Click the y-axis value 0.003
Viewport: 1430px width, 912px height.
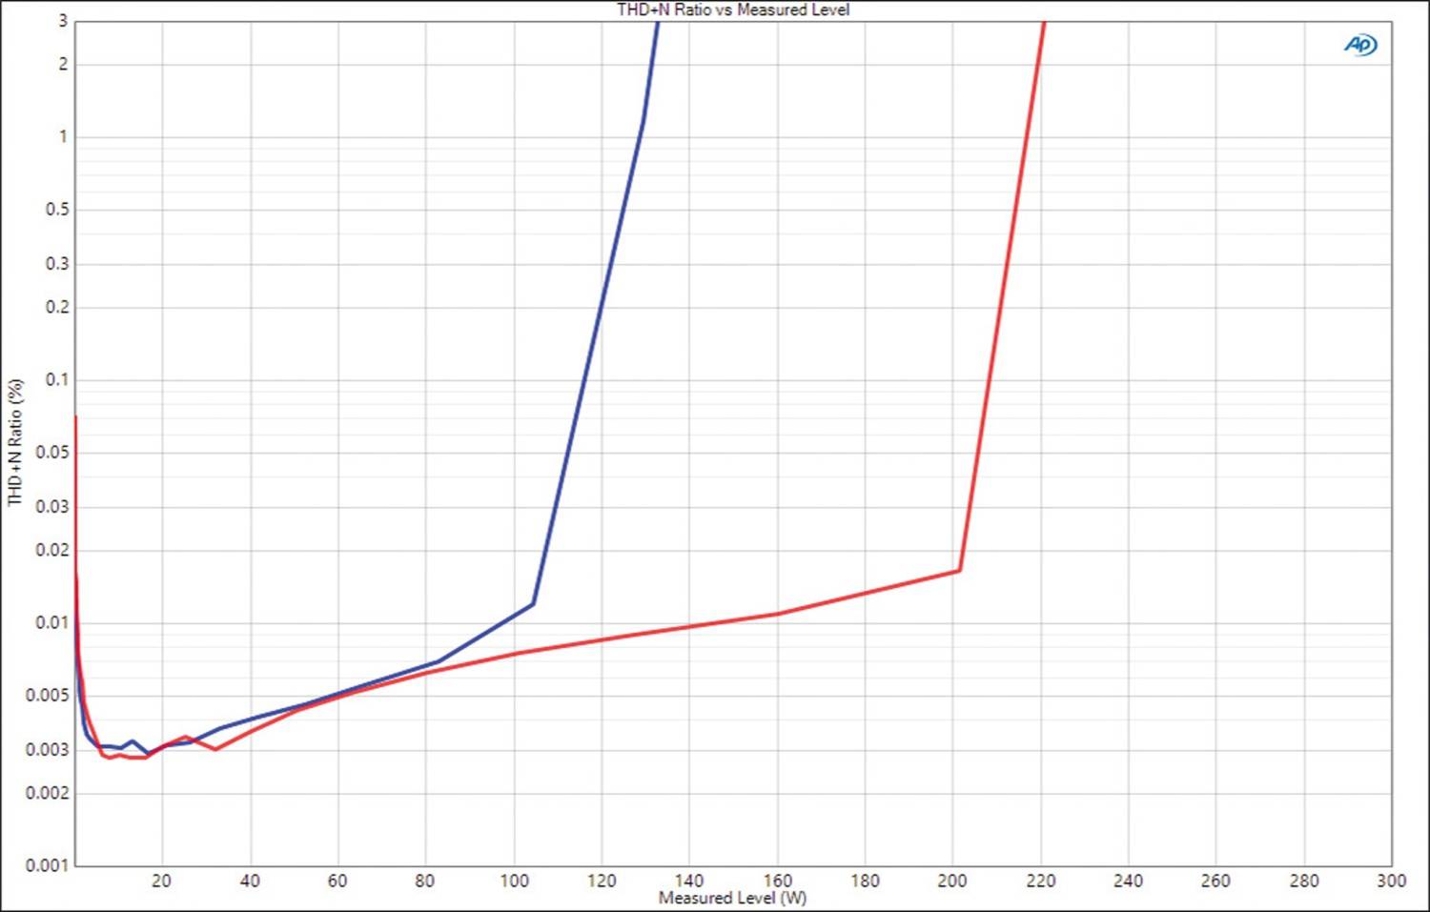[49, 750]
